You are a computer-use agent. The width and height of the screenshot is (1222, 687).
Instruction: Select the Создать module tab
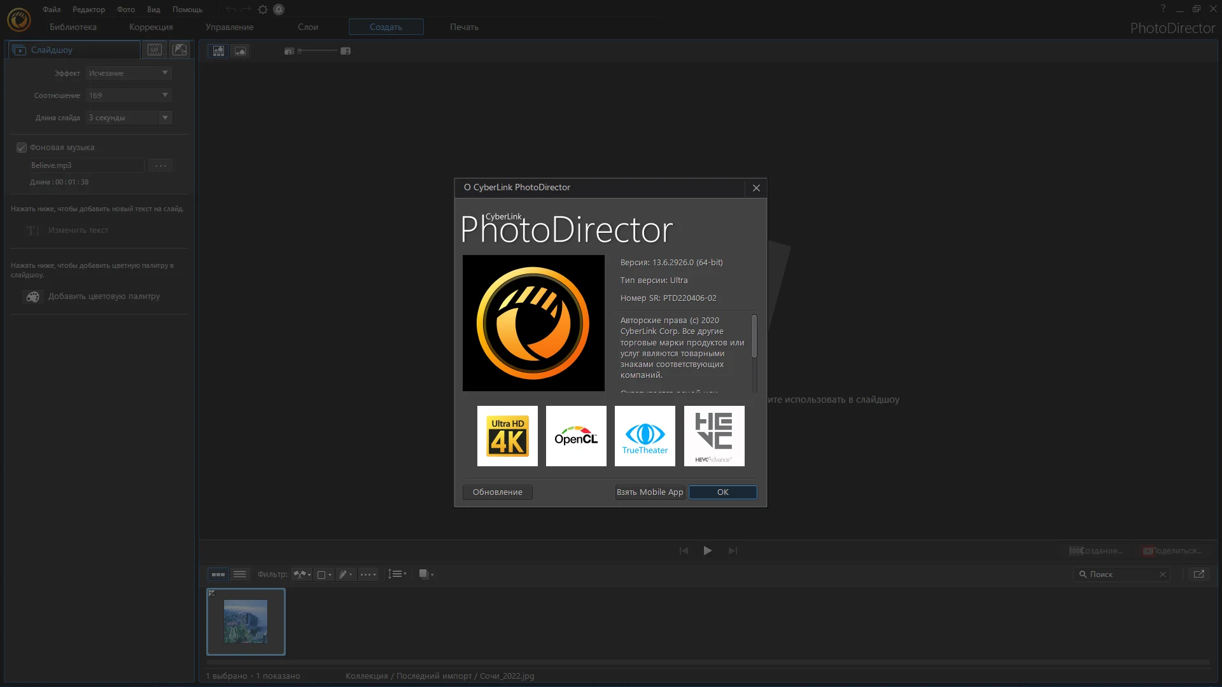click(x=386, y=27)
